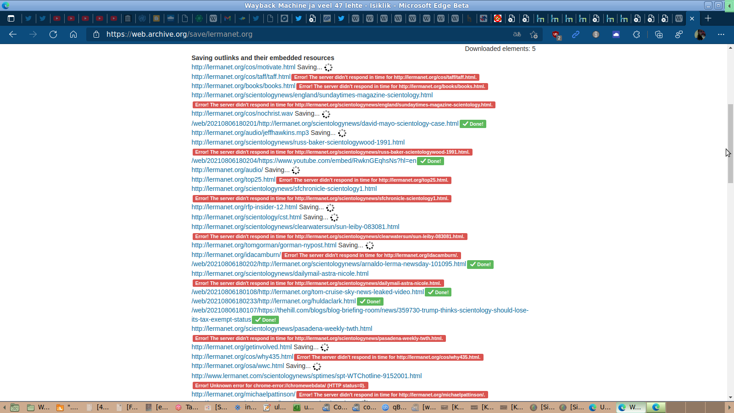The height and width of the screenshot is (413, 734).
Task: Open the osa/wwc.html link
Action: (x=238, y=366)
